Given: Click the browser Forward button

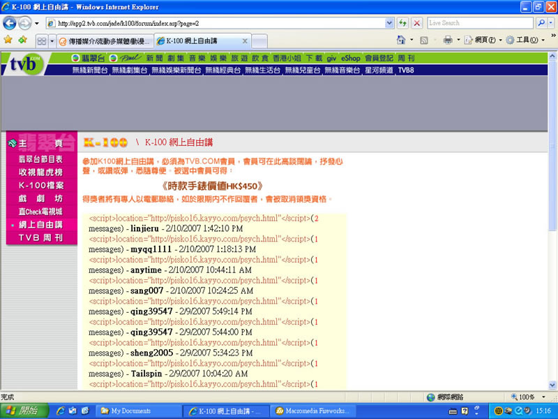Looking at the screenshot, I should click(x=24, y=24).
